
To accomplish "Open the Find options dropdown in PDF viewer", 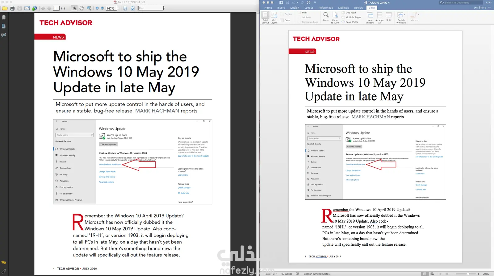I will 165,8.
